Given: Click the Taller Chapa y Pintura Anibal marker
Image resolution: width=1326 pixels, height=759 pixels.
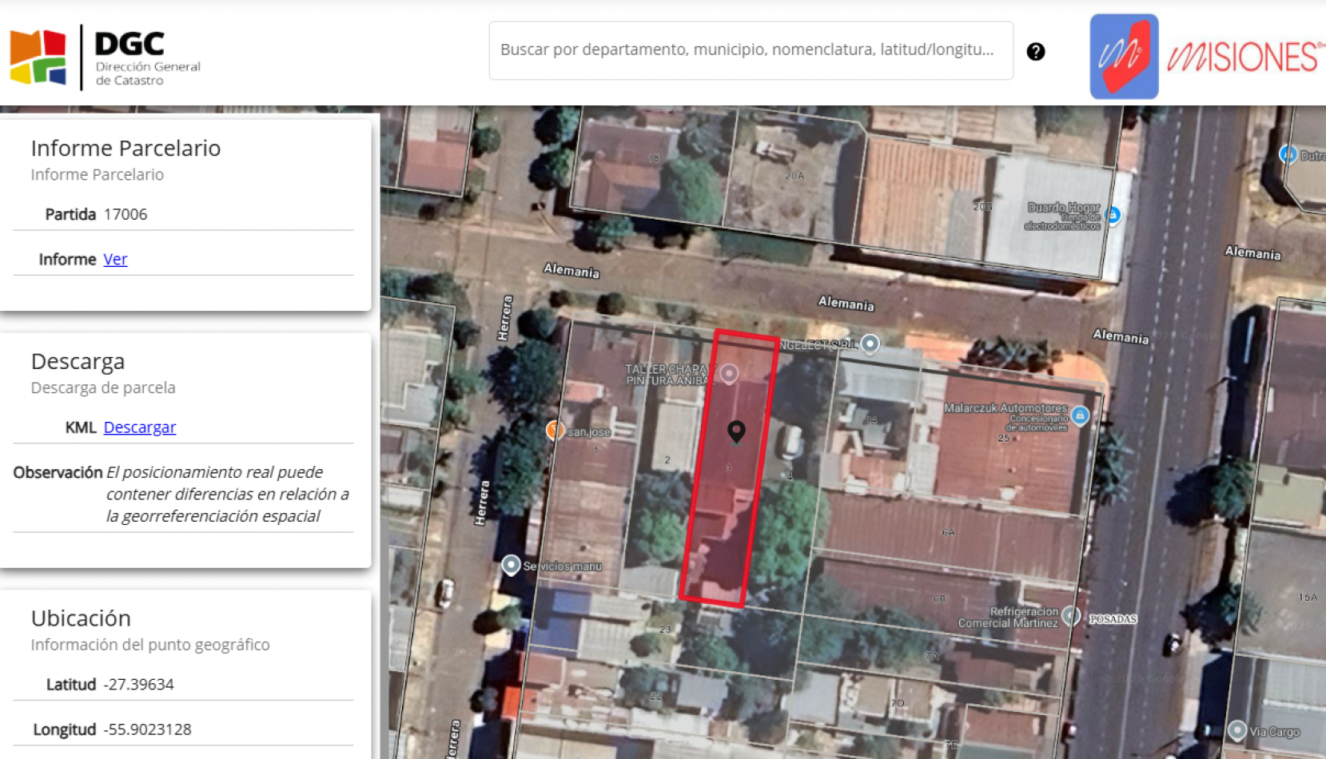Looking at the screenshot, I should (x=729, y=374).
